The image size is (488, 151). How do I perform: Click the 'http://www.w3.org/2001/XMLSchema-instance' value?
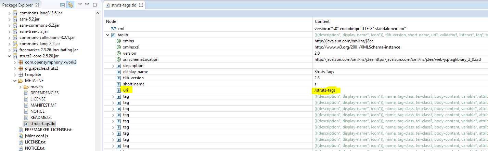coord(357,47)
